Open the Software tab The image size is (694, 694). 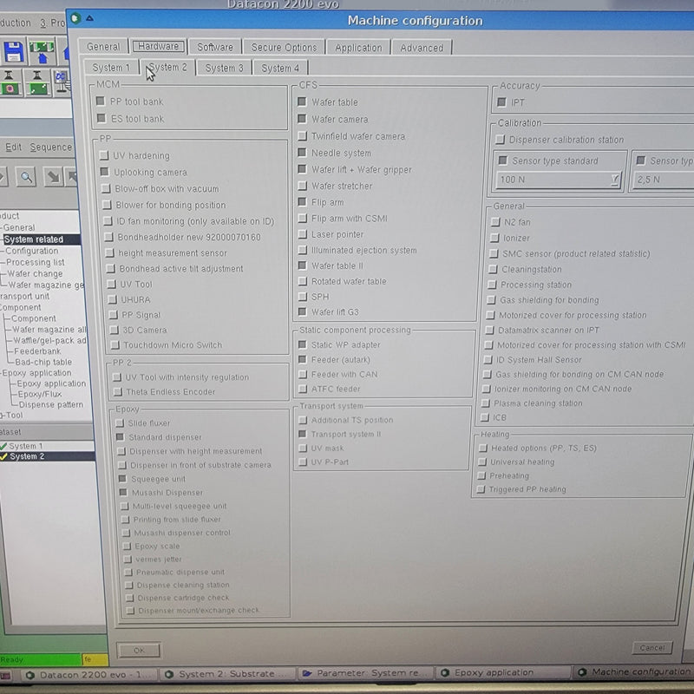point(215,47)
